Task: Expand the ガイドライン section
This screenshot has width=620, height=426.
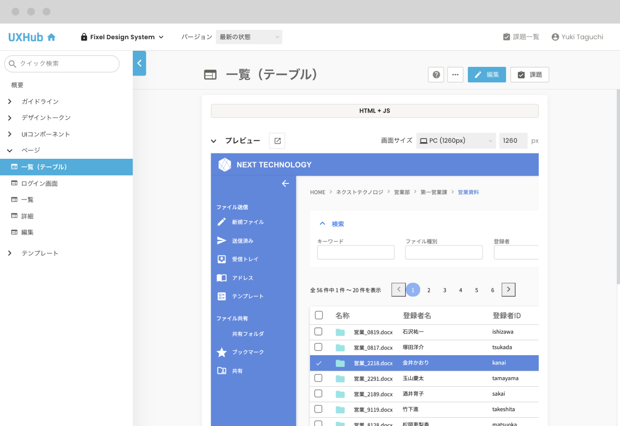Action: [10, 101]
